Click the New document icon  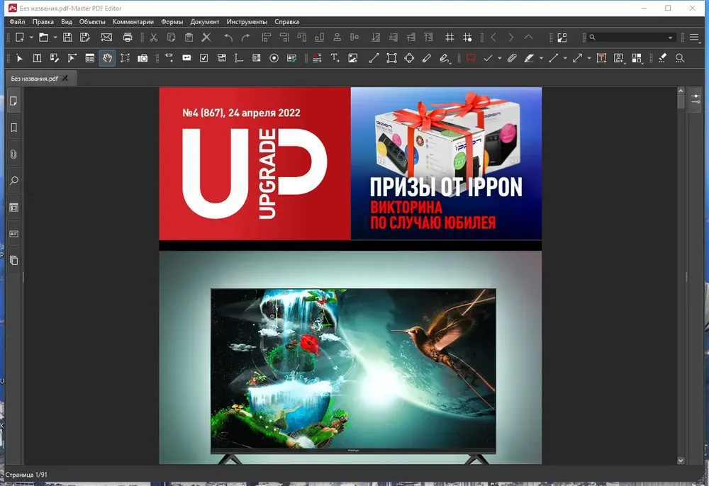[x=19, y=38]
